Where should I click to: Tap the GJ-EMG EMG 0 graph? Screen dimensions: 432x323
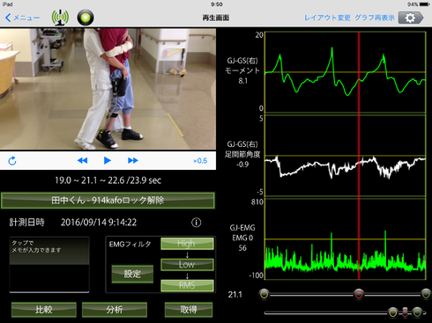point(346,239)
